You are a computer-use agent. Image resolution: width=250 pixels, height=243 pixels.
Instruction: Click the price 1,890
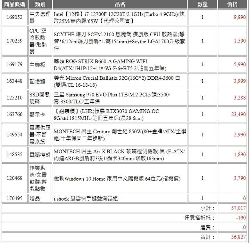[240, 155]
